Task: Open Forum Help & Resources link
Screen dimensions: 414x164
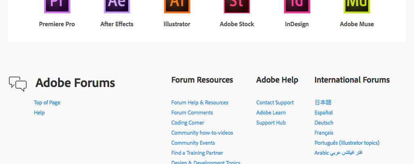Action: point(200,103)
